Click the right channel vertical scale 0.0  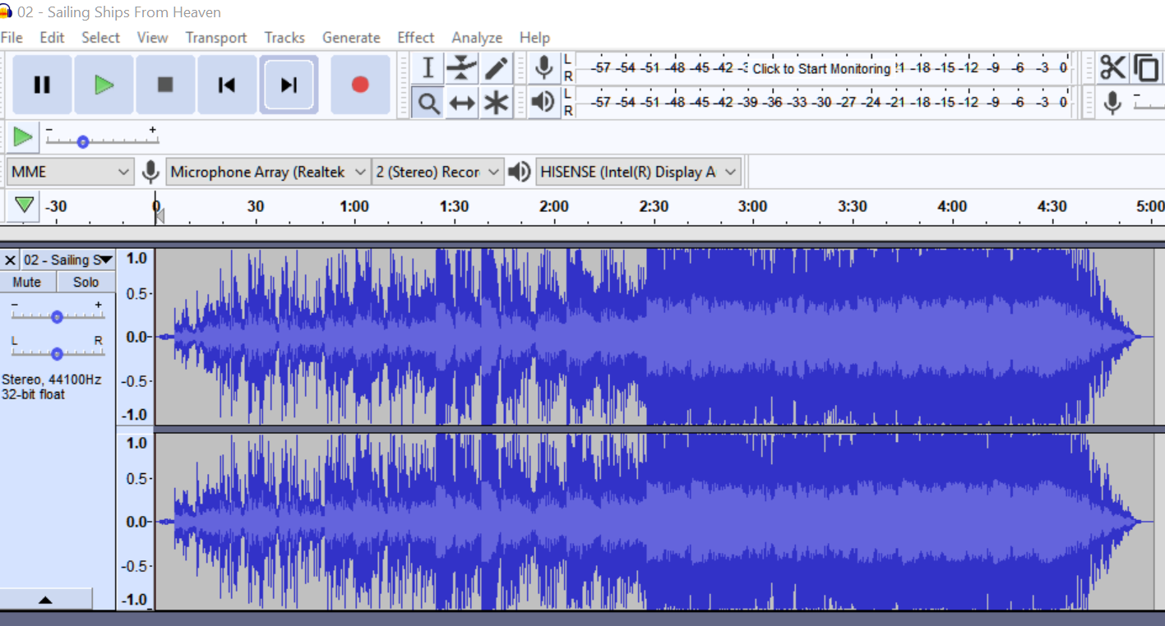tap(136, 522)
